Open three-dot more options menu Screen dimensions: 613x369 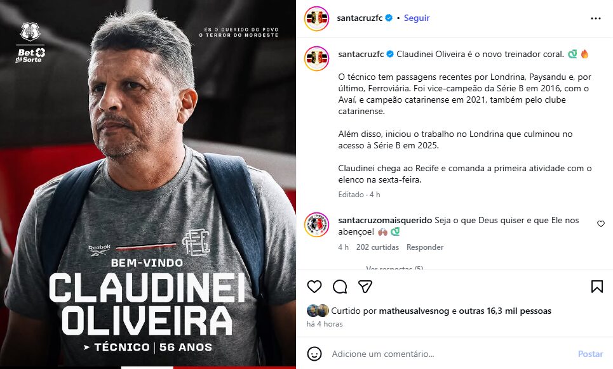[596, 18]
